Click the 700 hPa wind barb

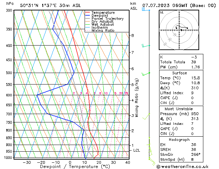[x=146, y=116]
